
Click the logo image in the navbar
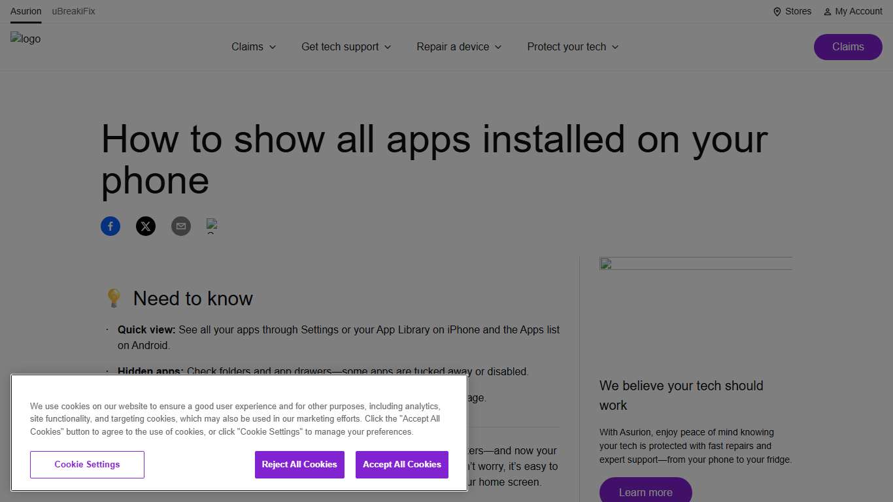pos(25,39)
